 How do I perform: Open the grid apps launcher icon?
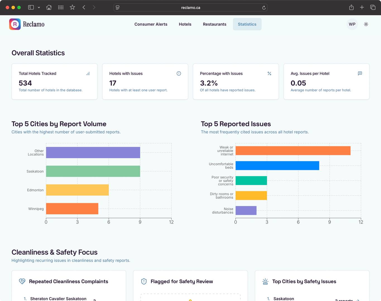pos(61,8)
